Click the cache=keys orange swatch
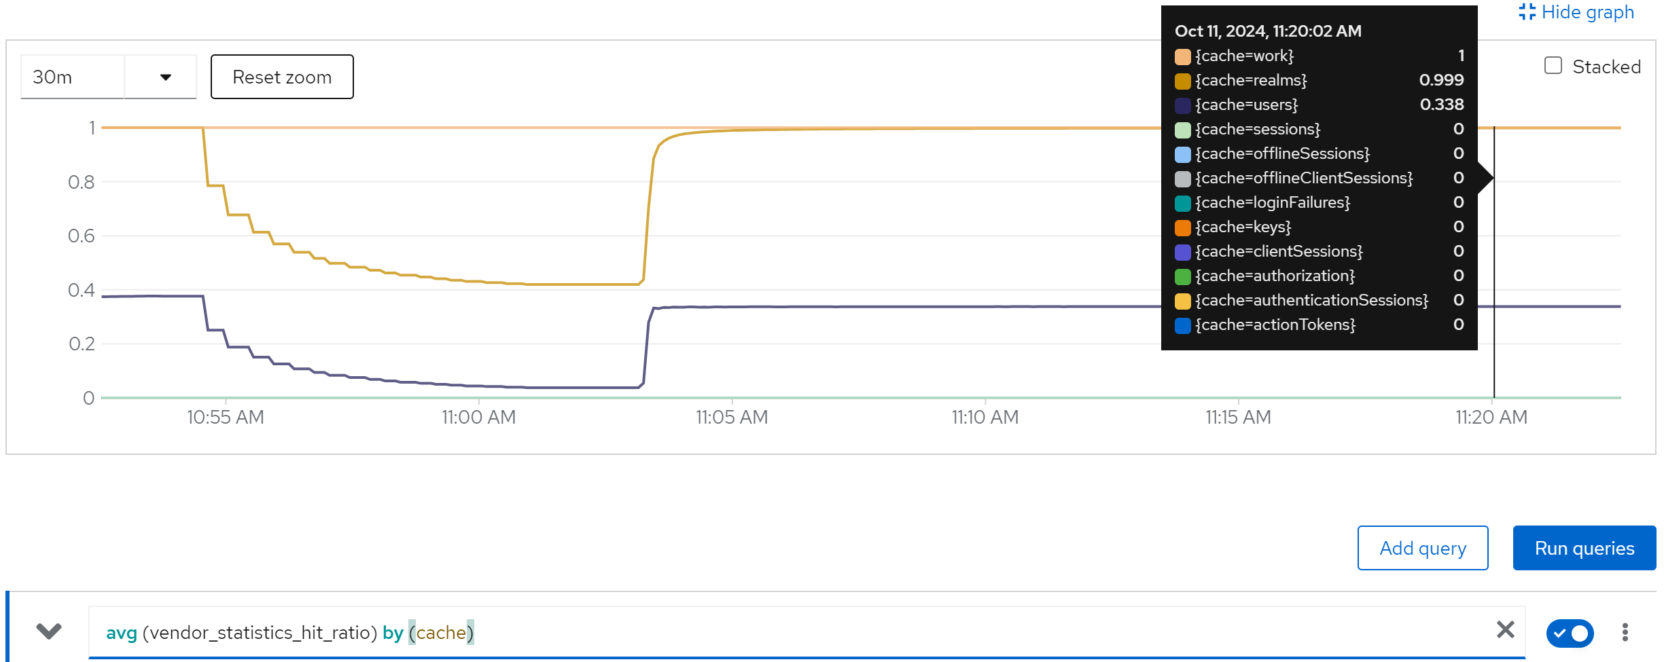This screenshot has width=1664, height=662. click(x=1182, y=227)
